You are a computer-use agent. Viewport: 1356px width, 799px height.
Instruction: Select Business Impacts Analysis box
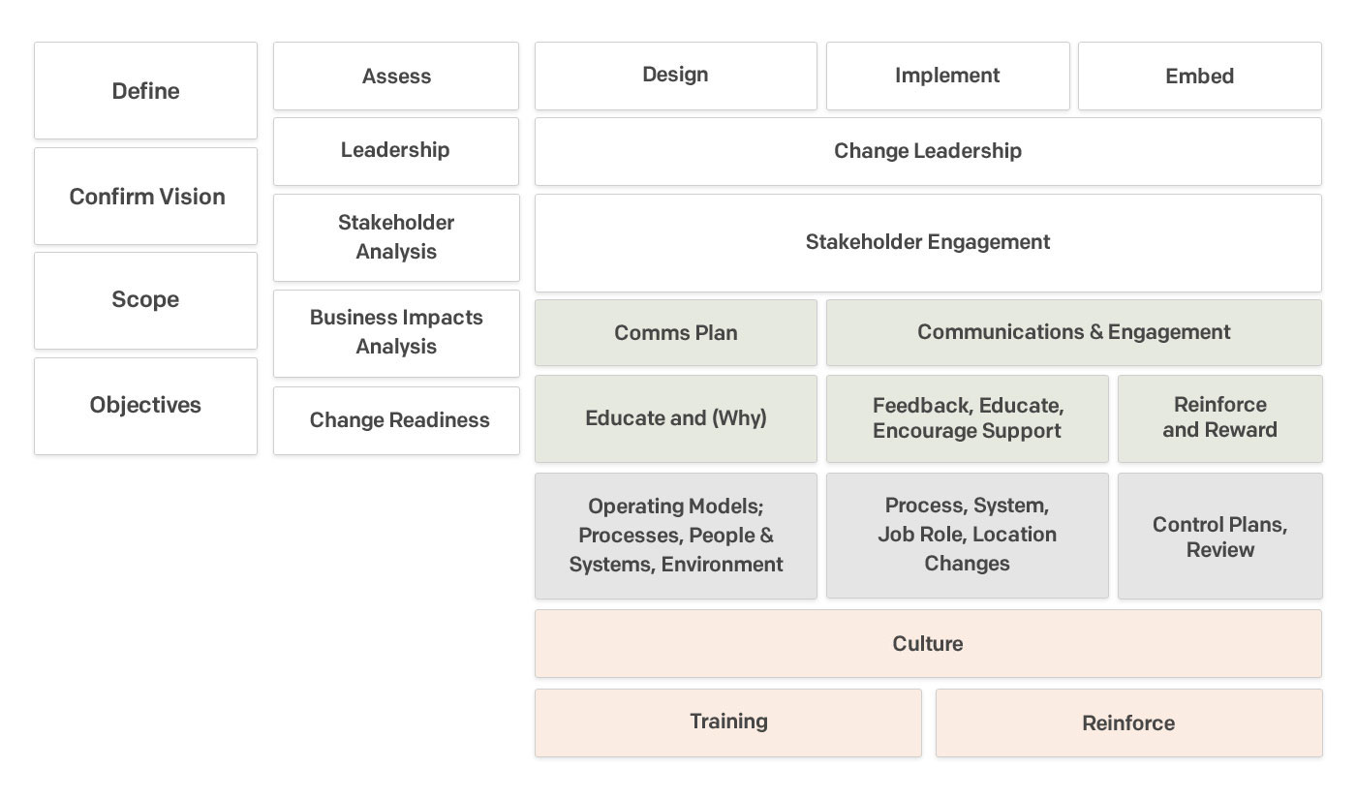396,332
